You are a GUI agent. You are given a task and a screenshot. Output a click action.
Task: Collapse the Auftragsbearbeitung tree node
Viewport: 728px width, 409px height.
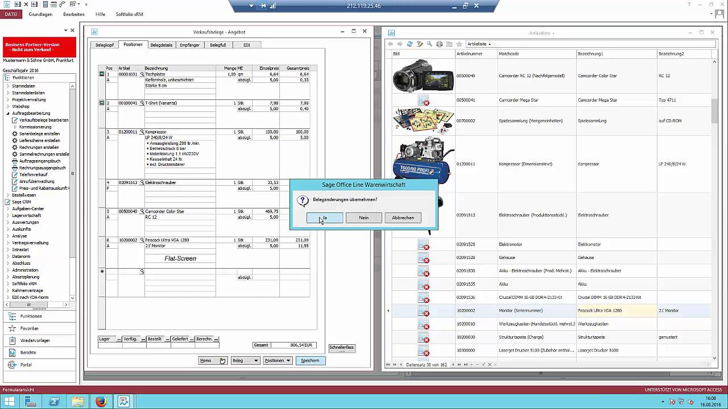point(9,114)
